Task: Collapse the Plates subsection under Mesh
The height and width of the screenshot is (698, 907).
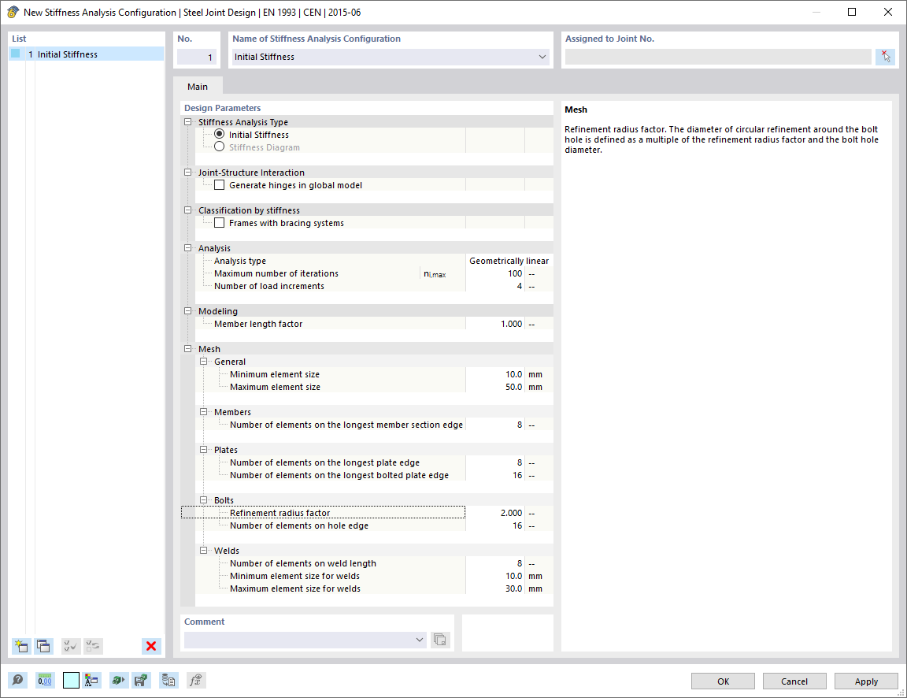Action: point(204,449)
